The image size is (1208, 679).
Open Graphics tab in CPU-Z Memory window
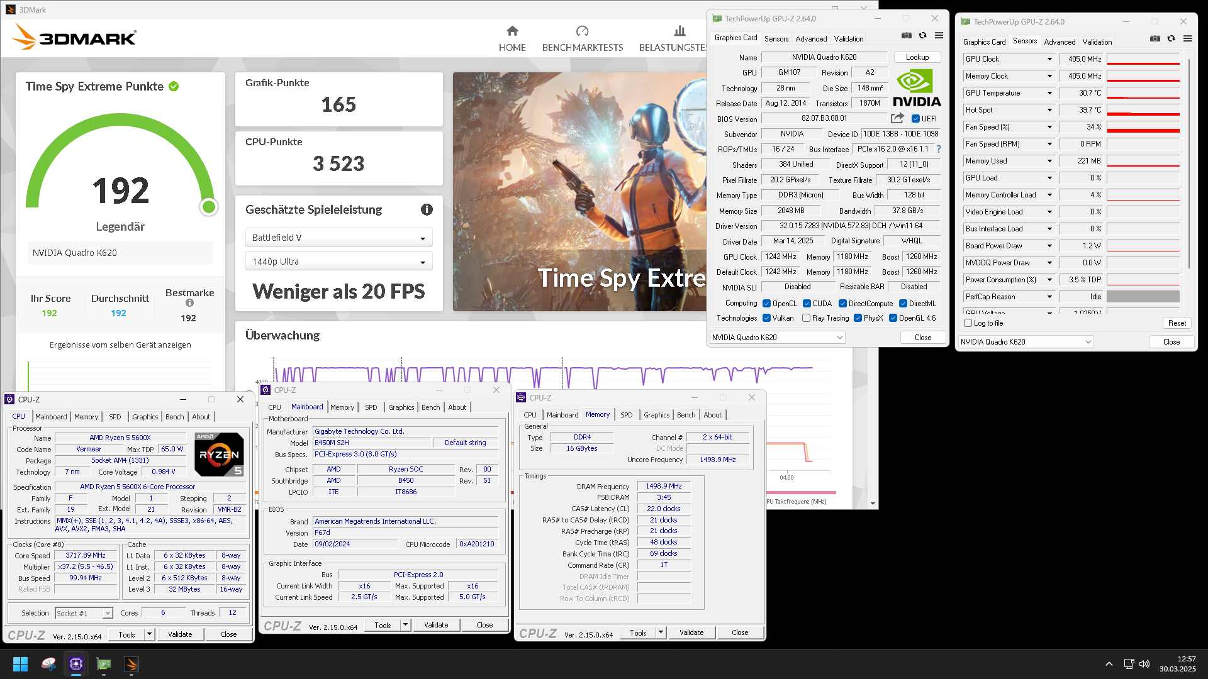(656, 415)
